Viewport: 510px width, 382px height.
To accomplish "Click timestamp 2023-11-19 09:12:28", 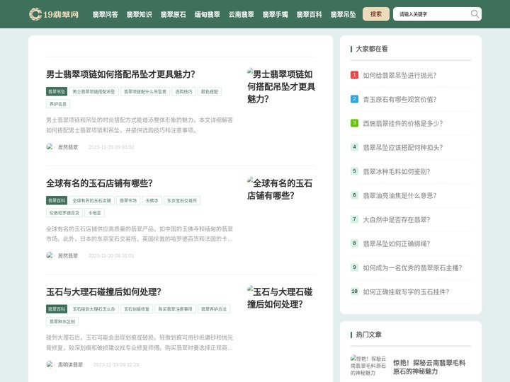I will pyautogui.click(x=116, y=364).
